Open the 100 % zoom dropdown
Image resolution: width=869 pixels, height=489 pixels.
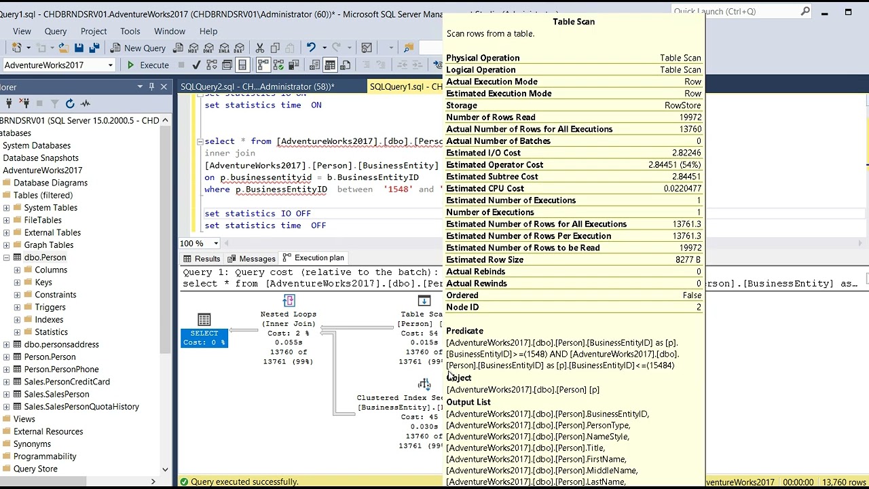coord(216,243)
